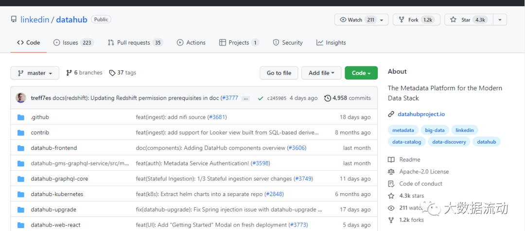Open the .github folder
Image resolution: width=525 pixels, height=231 pixels.
tap(40, 117)
